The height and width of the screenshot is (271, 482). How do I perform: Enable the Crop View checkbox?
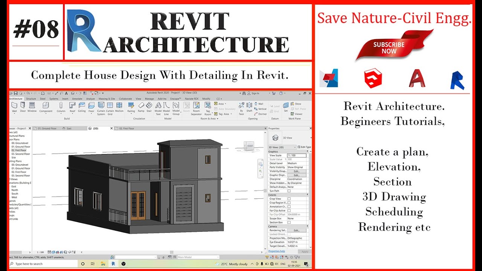[x=289, y=199]
